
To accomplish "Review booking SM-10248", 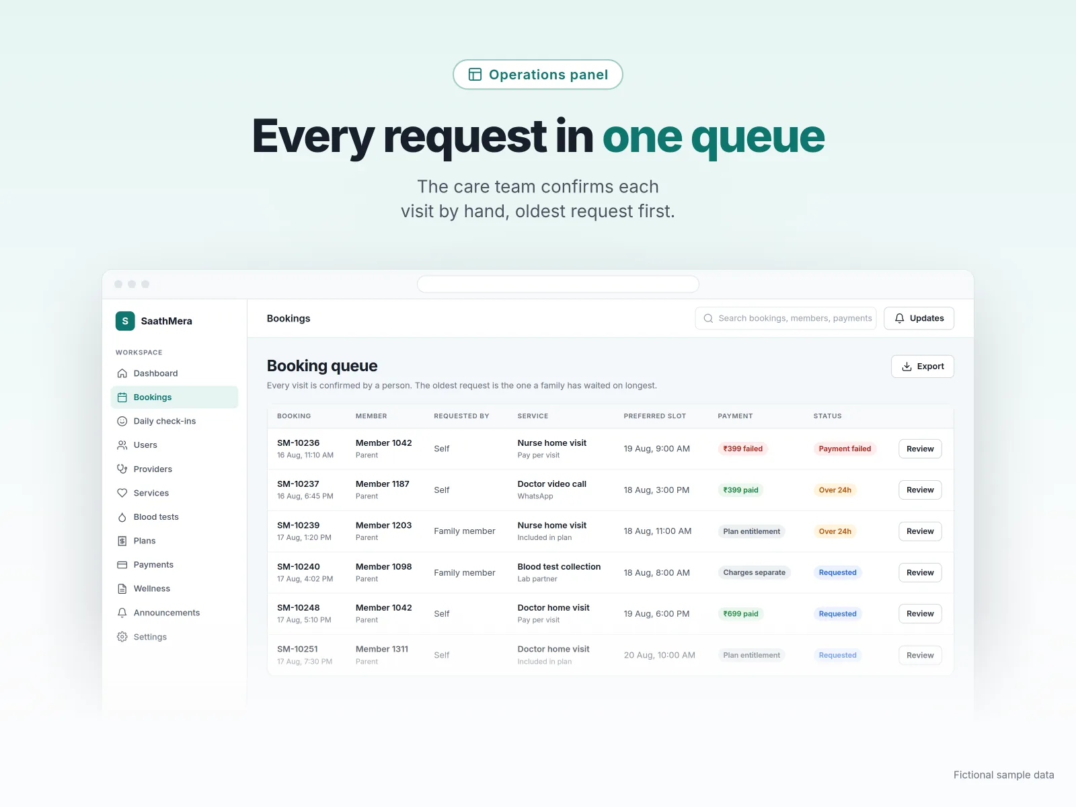I will [920, 613].
